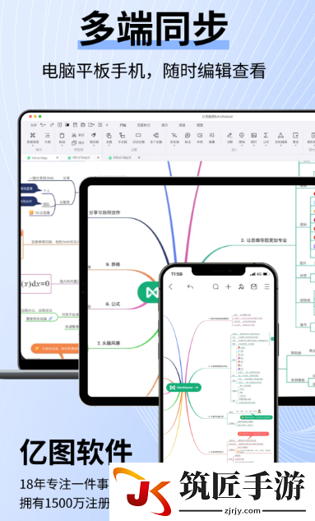Tap the back arrow in phone toolbar
Screen dimensions: 315x521
coord(170,286)
